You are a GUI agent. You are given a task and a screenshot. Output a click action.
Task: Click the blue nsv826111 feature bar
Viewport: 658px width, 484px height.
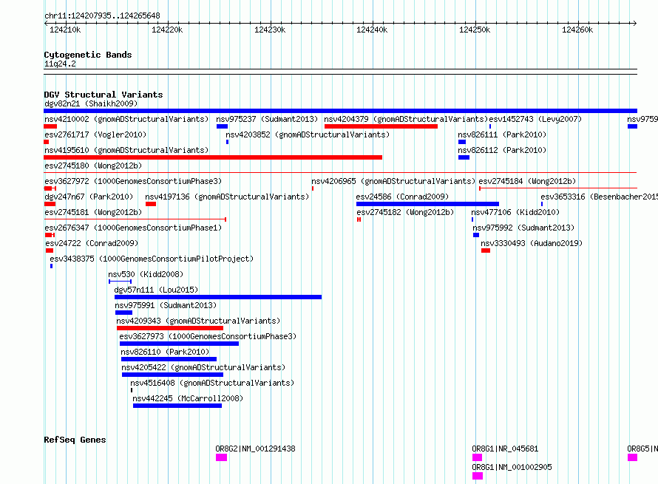pyautogui.click(x=462, y=142)
